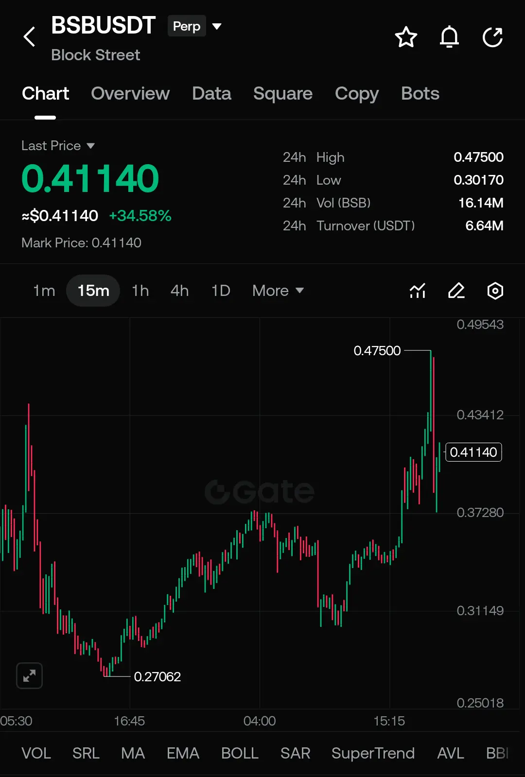Tap the BSBUSDT pair title
The height and width of the screenshot is (777, 525).
(104, 25)
